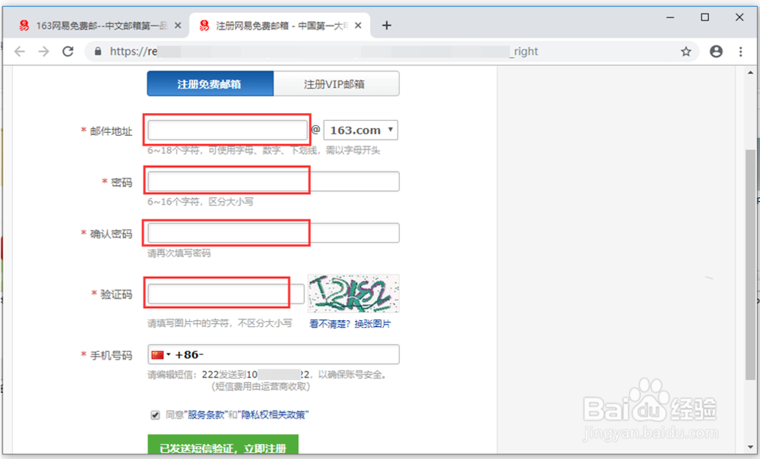
Task: Click the 邮件地址 input field
Action: tap(227, 130)
